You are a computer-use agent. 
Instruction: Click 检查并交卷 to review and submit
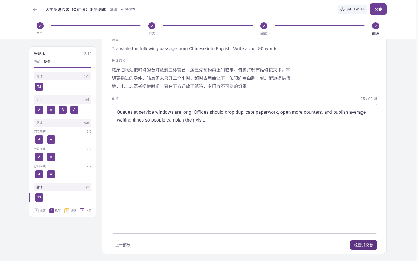[x=363, y=245]
